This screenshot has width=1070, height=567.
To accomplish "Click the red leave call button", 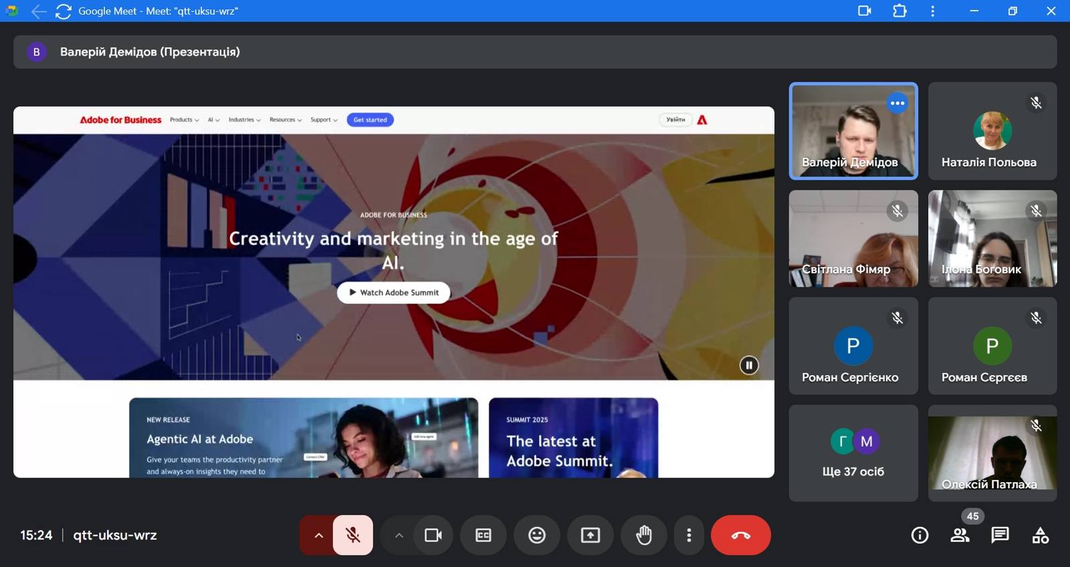I will click(x=740, y=535).
